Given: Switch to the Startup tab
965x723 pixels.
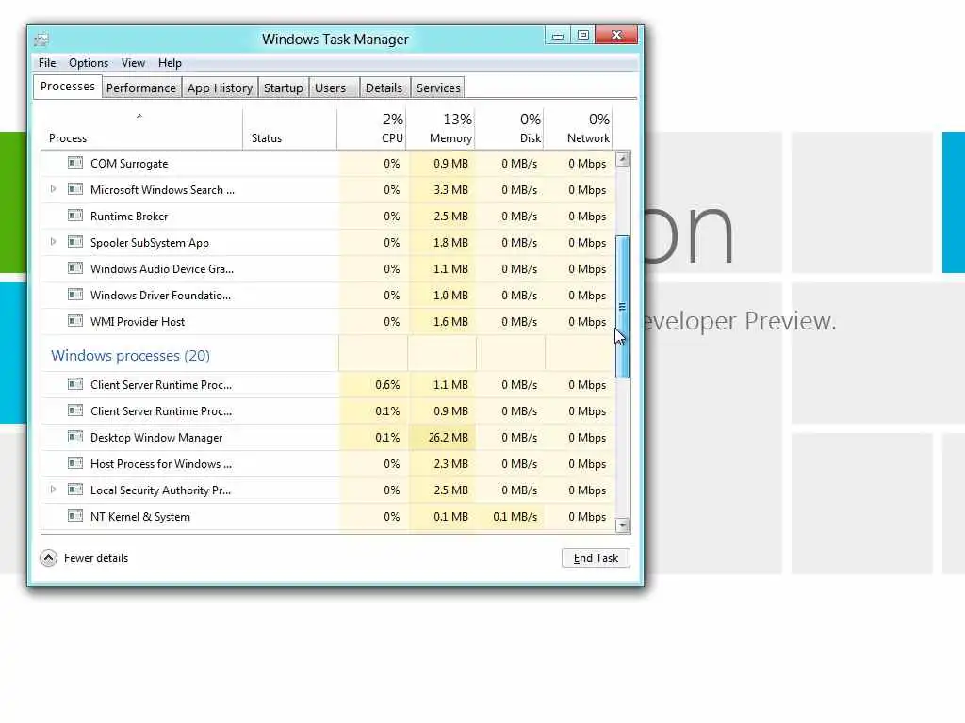Looking at the screenshot, I should [x=283, y=88].
